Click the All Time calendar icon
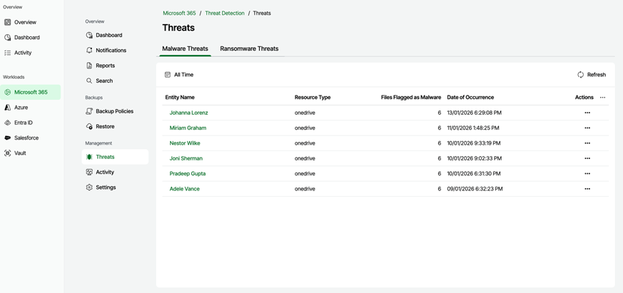This screenshot has height=293, width=623. 168,75
